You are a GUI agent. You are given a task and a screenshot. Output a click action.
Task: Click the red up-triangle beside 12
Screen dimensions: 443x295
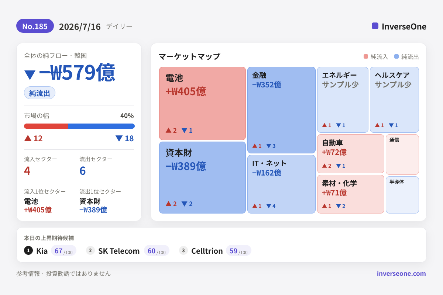tap(28, 138)
